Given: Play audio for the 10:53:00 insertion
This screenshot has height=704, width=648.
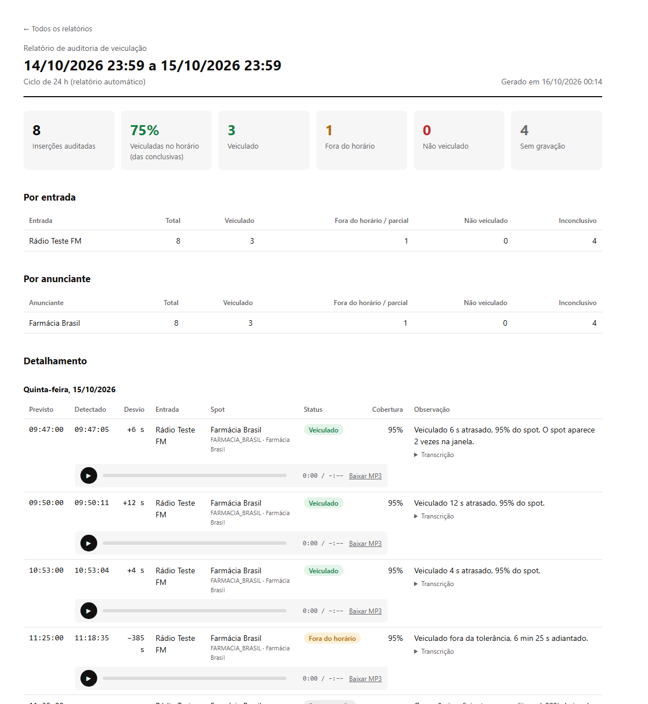Looking at the screenshot, I should [89, 611].
